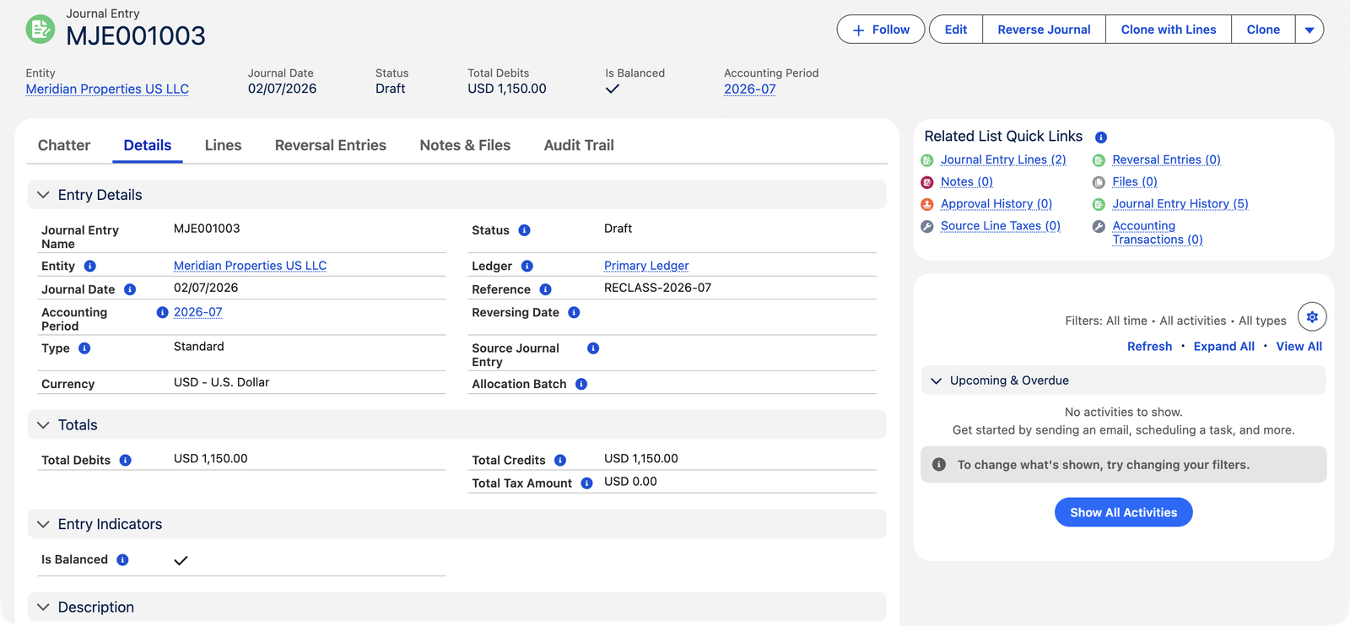The width and height of the screenshot is (1350, 626).
Task: Click the Notes red icon
Action: (x=927, y=182)
